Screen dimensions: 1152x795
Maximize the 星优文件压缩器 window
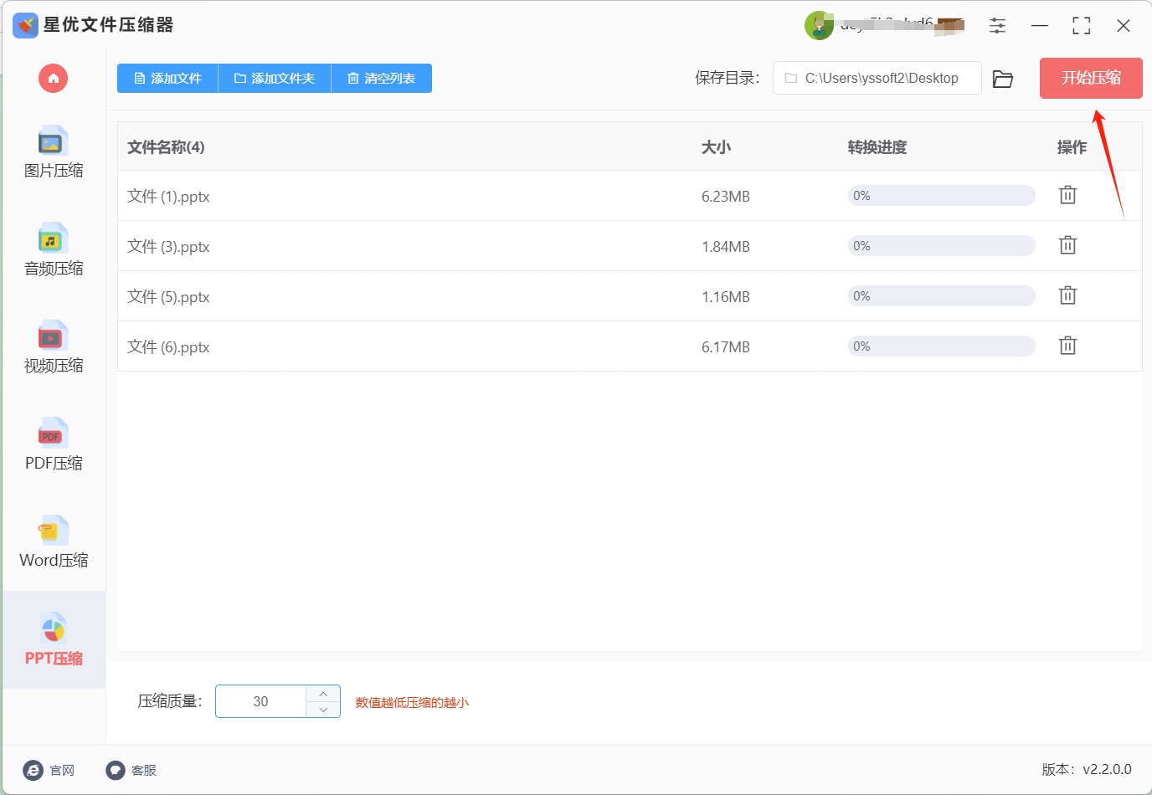pos(1082,26)
